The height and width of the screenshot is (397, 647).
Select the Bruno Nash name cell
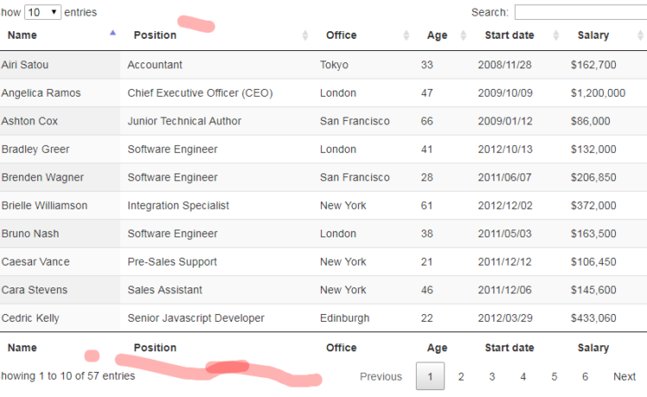coord(60,234)
